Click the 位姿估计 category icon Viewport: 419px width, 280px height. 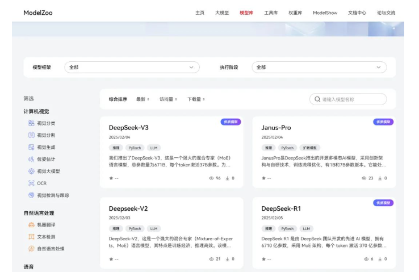(x=31, y=160)
